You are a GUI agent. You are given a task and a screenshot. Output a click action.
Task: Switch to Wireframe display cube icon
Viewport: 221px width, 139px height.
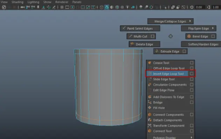point(101,7)
